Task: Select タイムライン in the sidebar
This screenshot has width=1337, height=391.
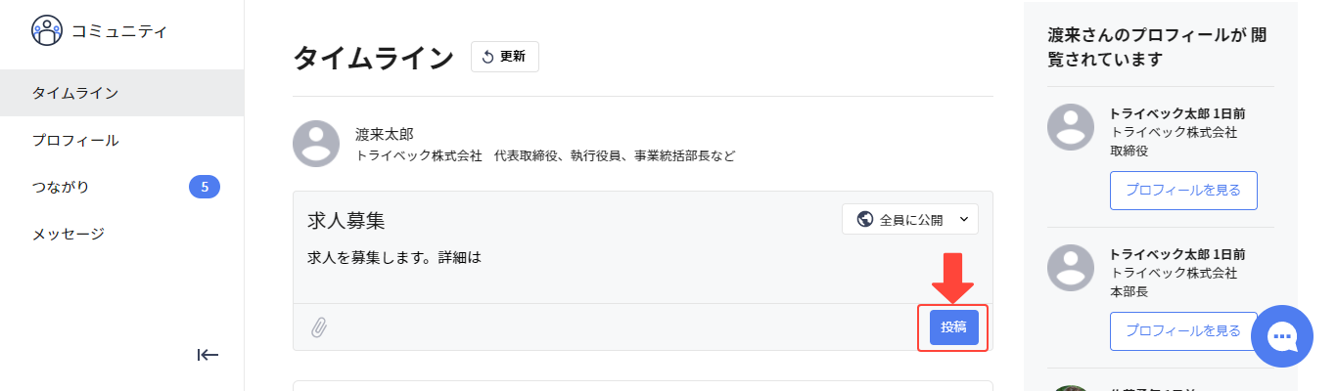Action: (121, 93)
